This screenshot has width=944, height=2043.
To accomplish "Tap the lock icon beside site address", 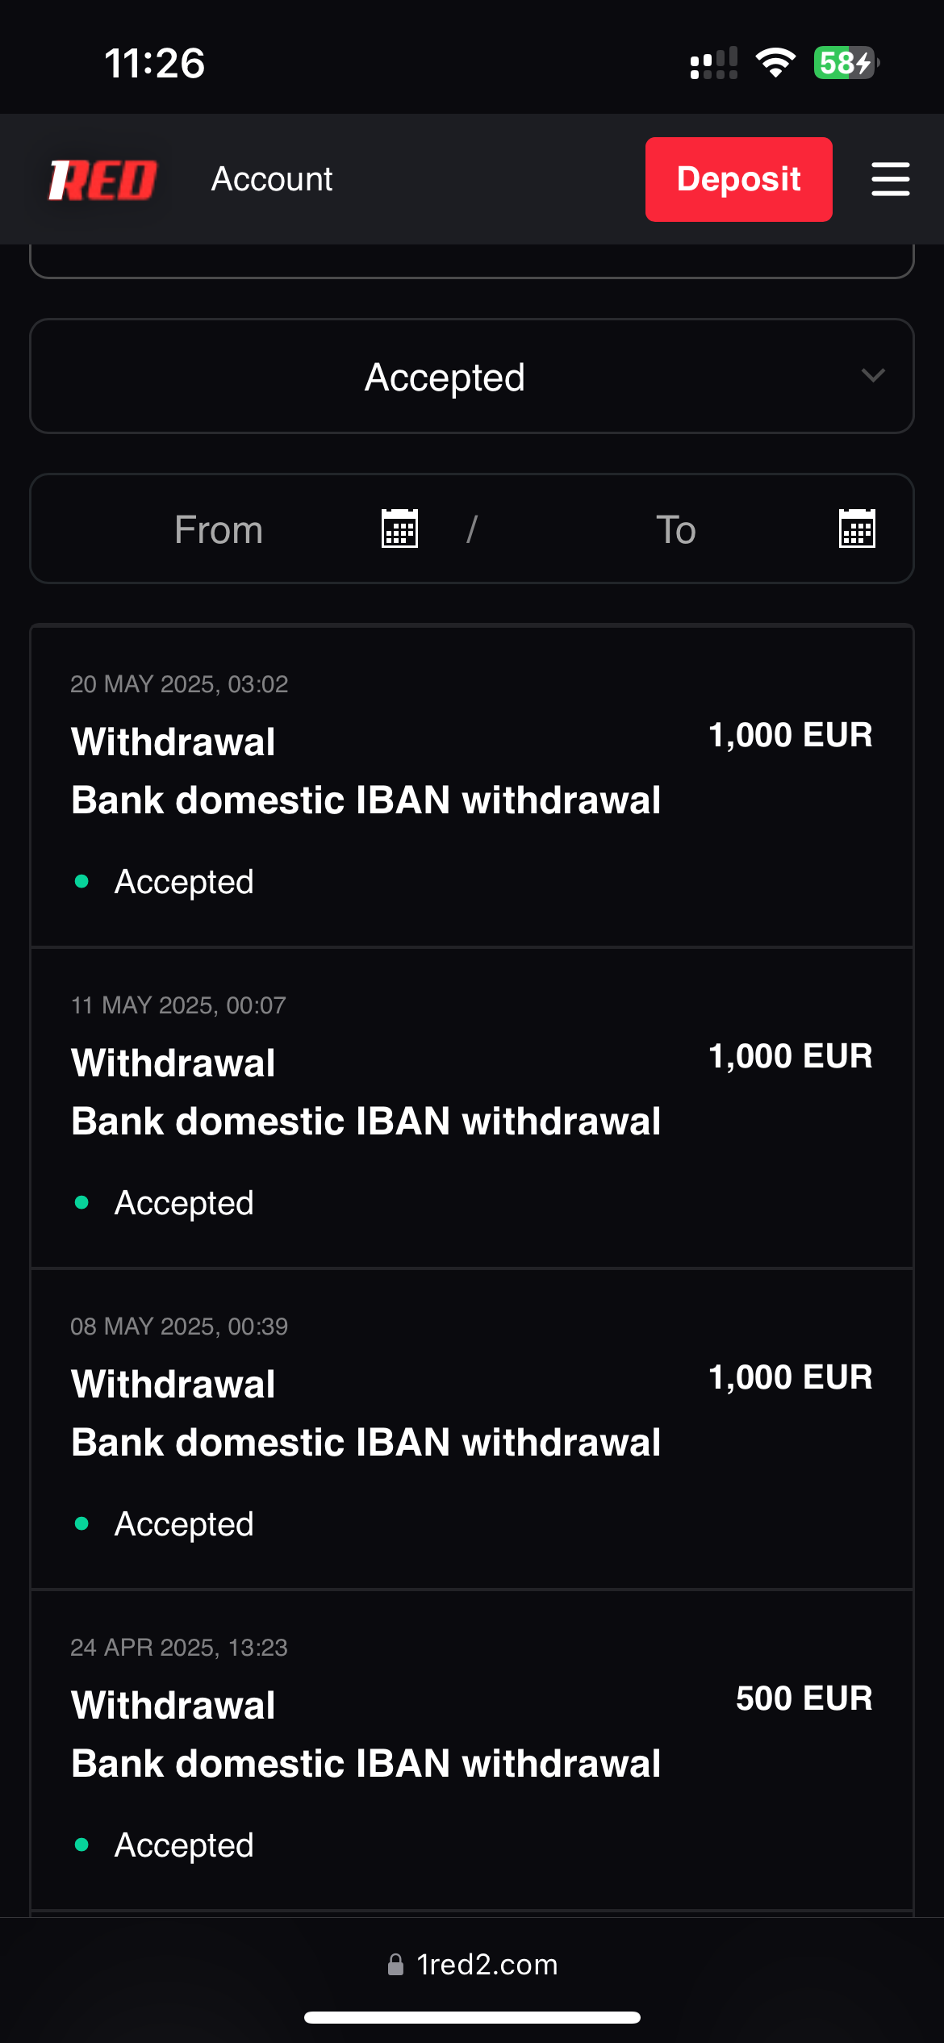I will tap(395, 1965).
